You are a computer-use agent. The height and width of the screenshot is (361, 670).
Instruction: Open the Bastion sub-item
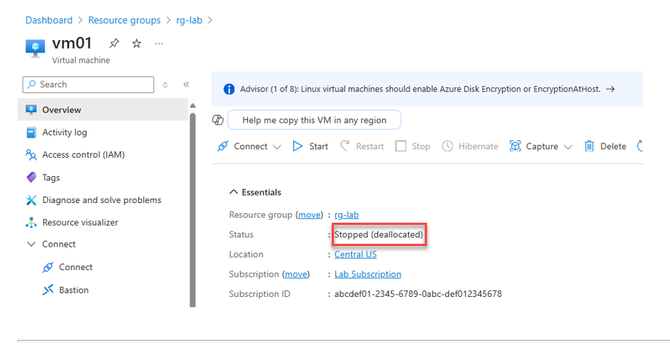pos(74,290)
